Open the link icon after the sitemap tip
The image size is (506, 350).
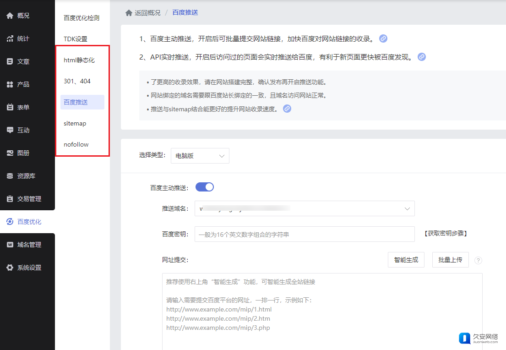287,109
